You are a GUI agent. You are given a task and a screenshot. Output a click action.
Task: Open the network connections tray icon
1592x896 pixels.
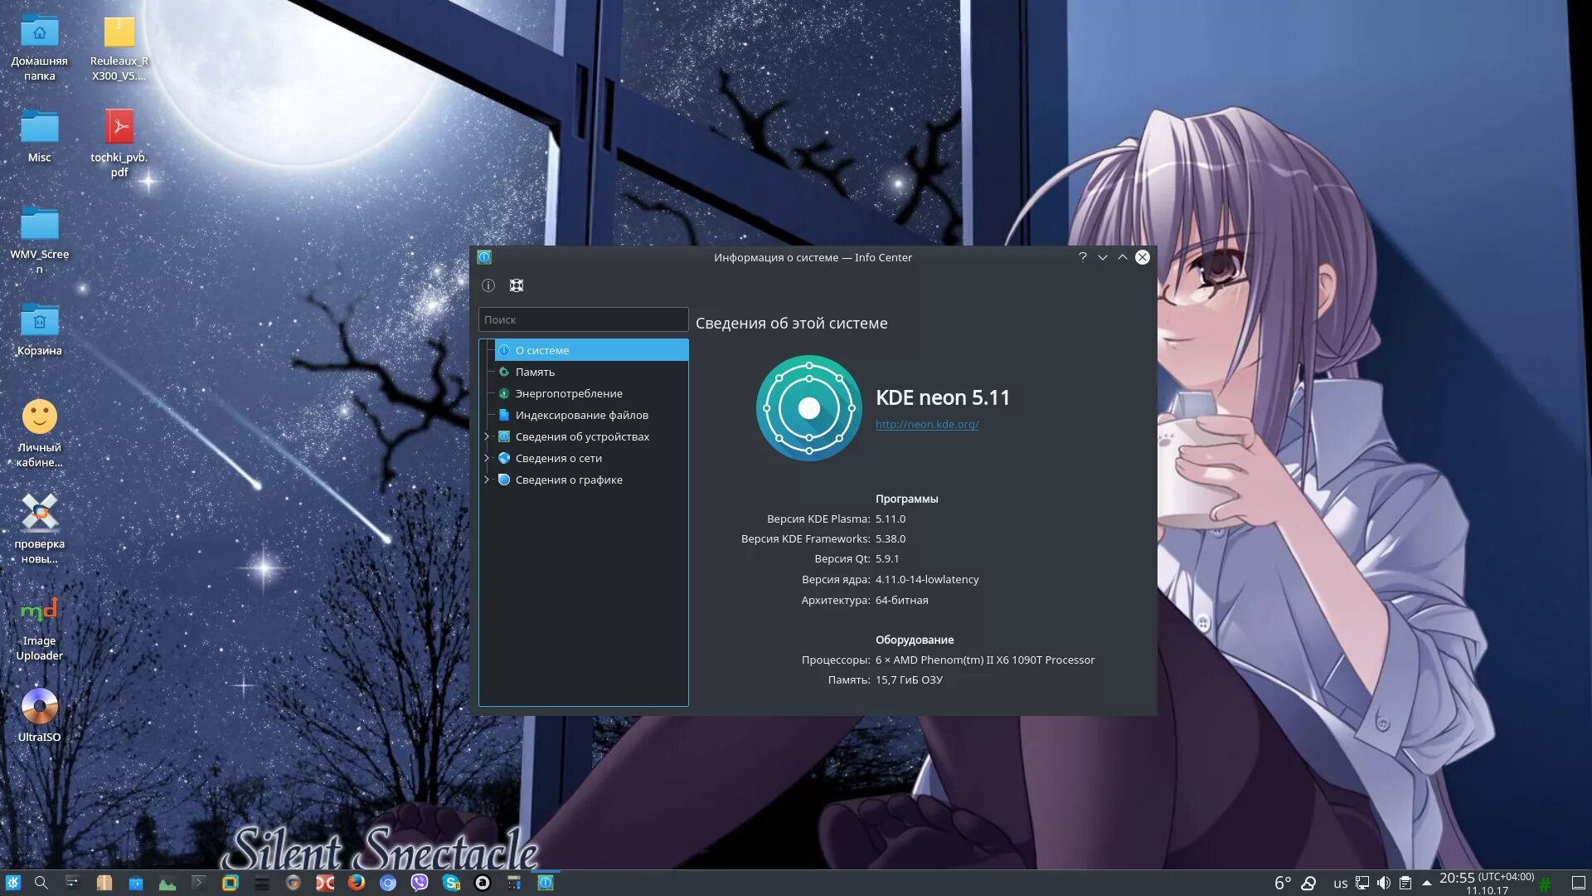pyautogui.click(x=1362, y=884)
